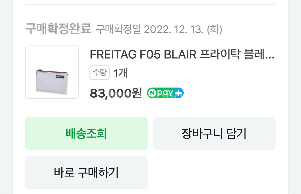Click the 구매확정일 label text
This screenshot has width=301, height=194.
point(118,29)
